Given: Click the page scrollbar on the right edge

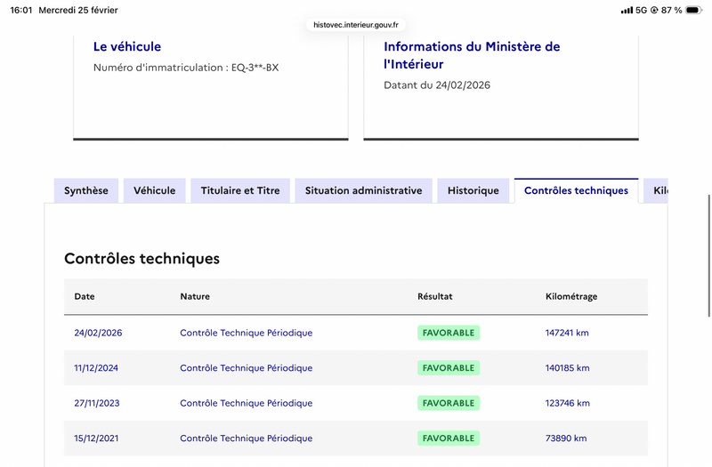Looking at the screenshot, I should [x=708, y=231].
